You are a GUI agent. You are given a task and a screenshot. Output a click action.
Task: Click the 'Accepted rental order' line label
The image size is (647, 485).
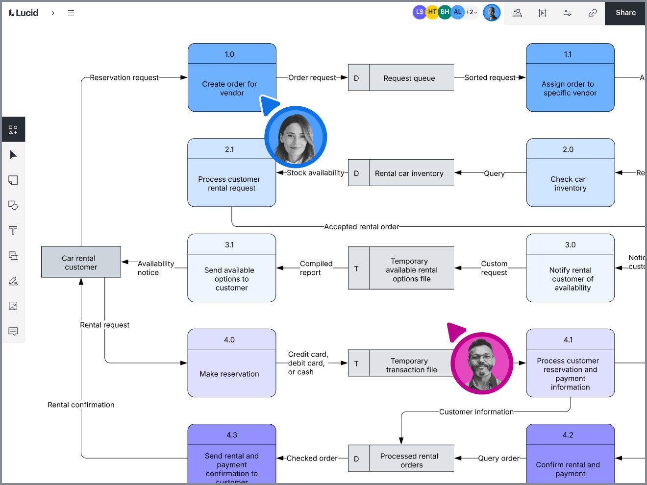[x=362, y=227]
